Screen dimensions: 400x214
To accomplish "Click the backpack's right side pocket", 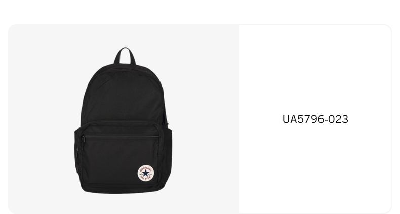I will click(x=168, y=153).
